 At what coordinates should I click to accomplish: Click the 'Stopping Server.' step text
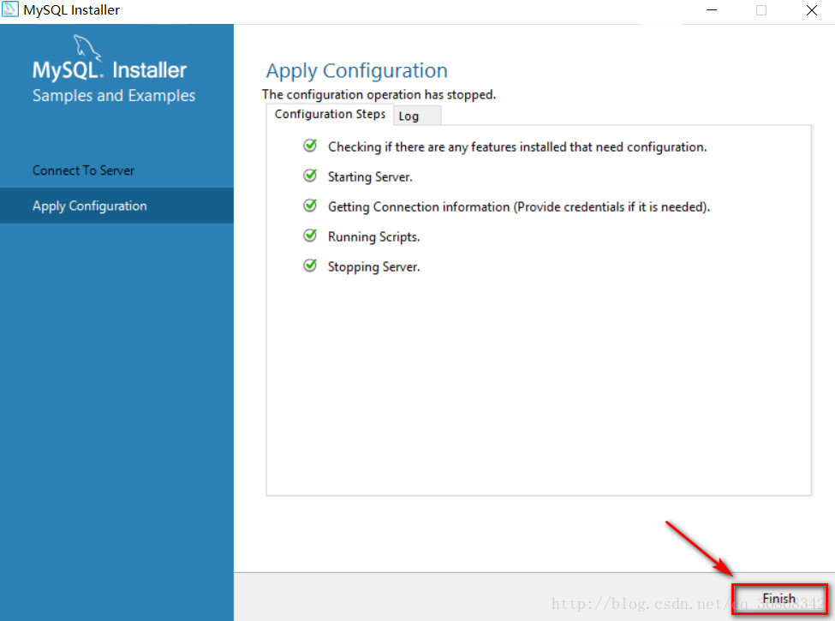[x=374, y=267]
